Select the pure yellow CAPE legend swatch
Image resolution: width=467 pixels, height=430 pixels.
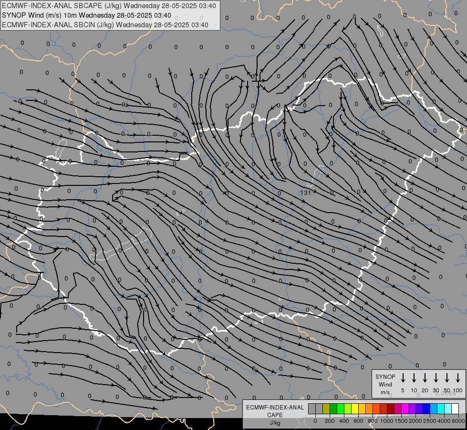click(x=355, y=409)
